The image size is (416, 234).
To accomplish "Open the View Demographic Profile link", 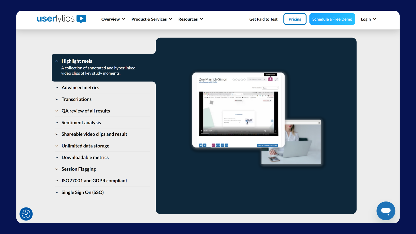I will (x=208, y=82).
